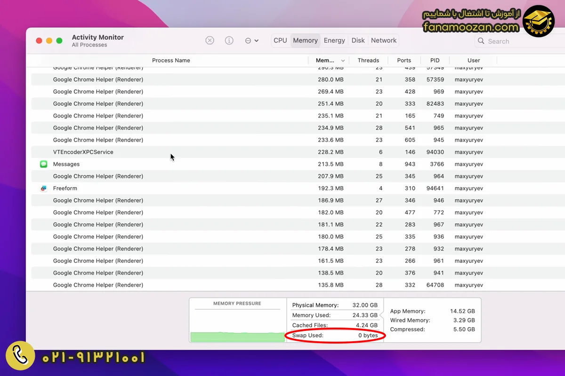
Task: Switch to the CPU tab
Action: point(280,40)
